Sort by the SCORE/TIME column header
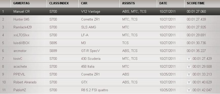220x94 pixels. coord(196,3)
